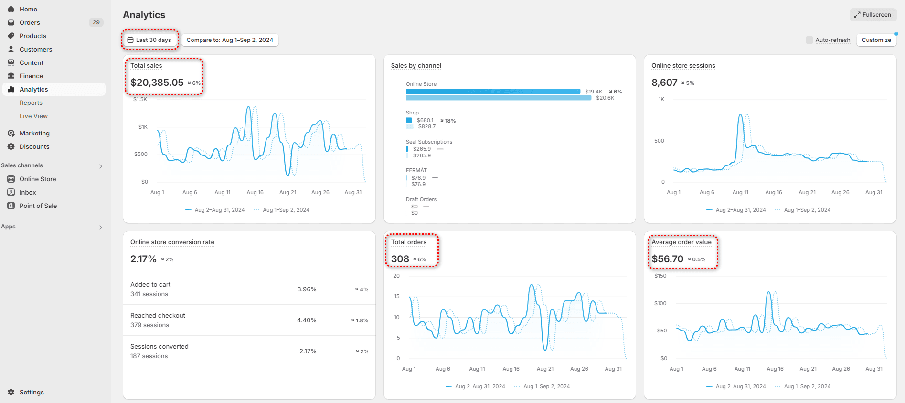This screenshot has width=905, height=403.
Task: Click the Shop channel blue swatch
Action: coord(409,120)
